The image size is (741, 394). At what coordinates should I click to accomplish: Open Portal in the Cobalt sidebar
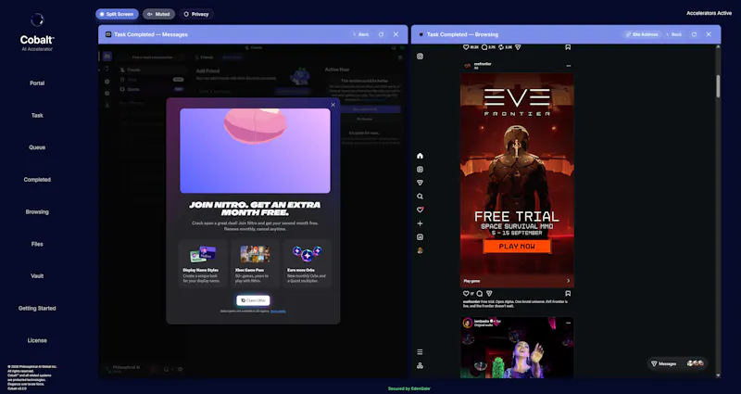tap(37, 83)
